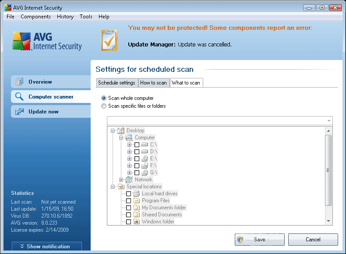
Task: Click the AVG Internet Security logo
Action: coord(47,41)
